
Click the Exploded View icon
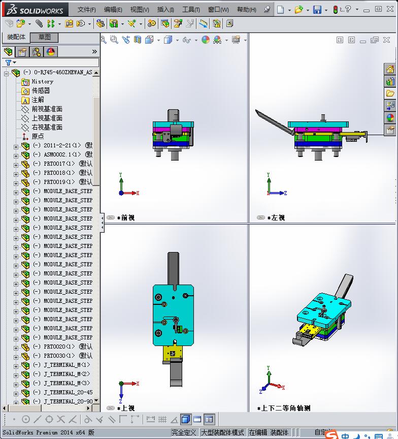coord(178,23)
